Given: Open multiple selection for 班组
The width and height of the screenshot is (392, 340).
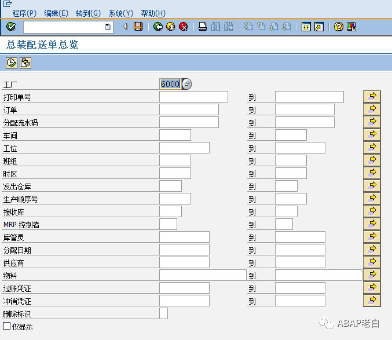Looking at the screenshot, I should click(372, 160).
